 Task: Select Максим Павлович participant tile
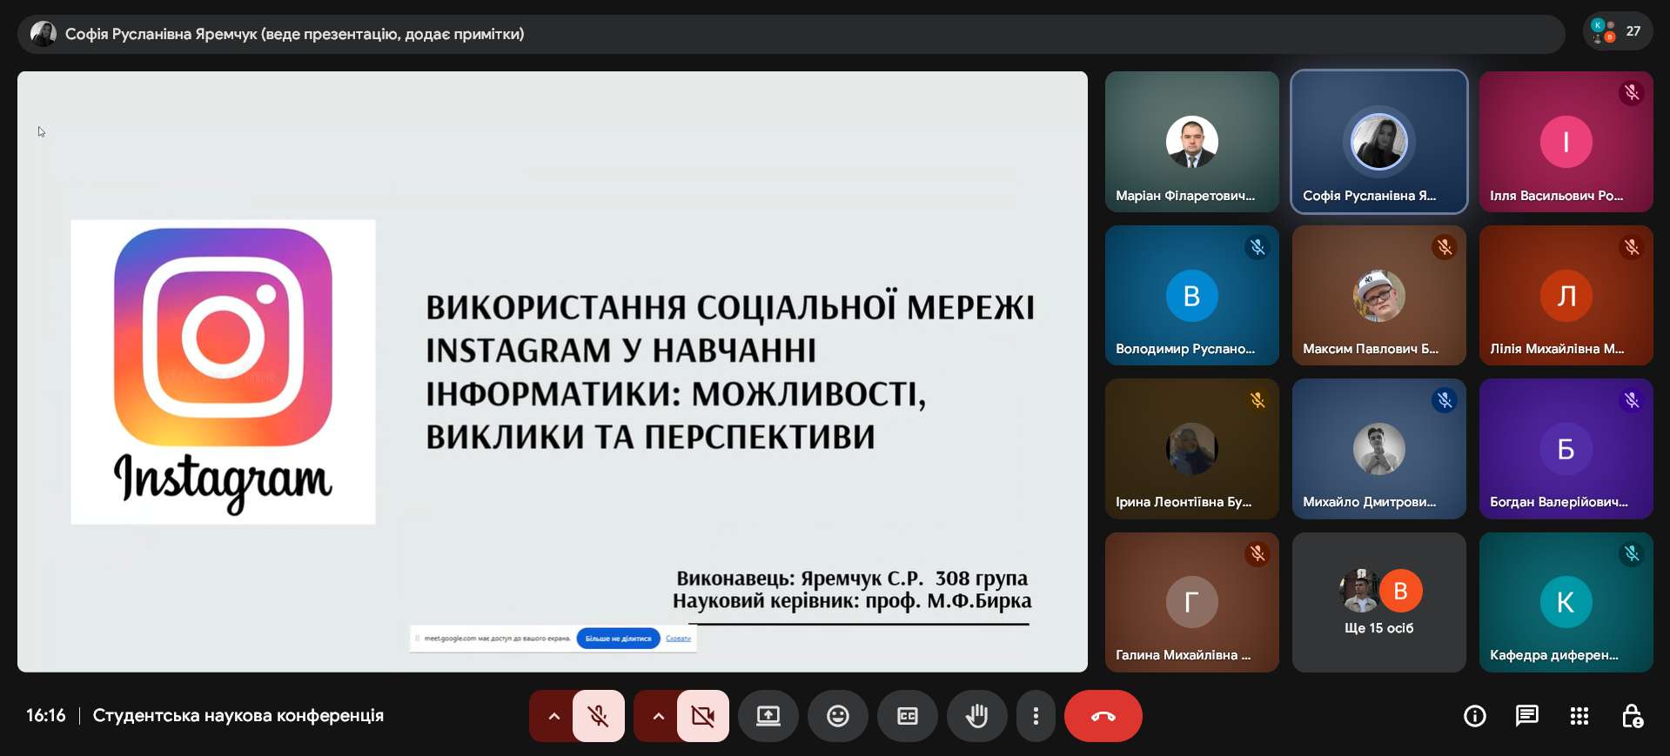click(1379, 296)
